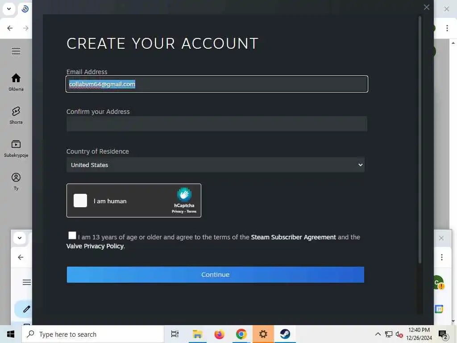The width and height of the screenshot is (457, 343).
Task: Close the background window behind the dialog
Action: click(446, 9)
